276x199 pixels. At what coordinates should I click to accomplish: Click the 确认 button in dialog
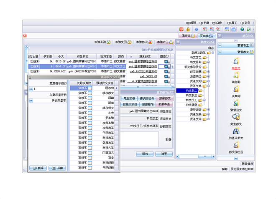pos(58,168)
